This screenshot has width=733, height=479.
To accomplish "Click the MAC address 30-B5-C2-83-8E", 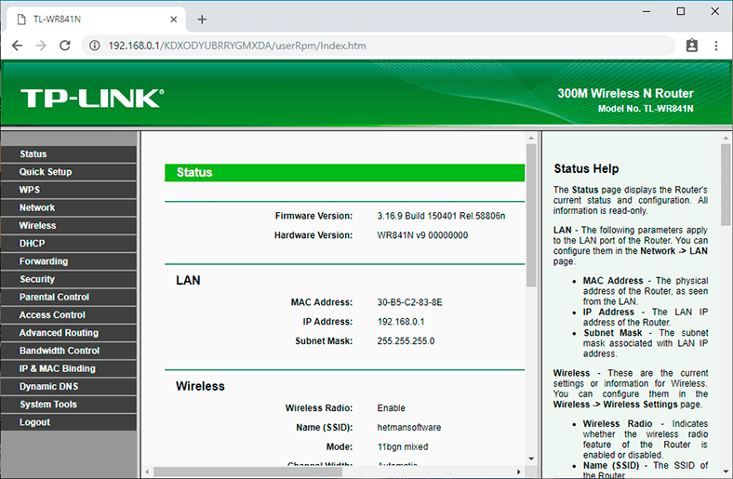I will click(x=409, y=302).
